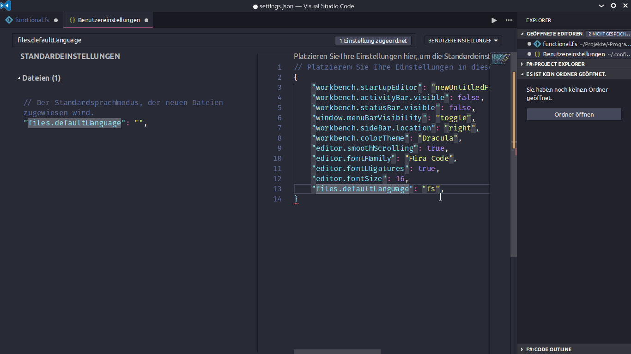Open Benutzereinstellungen row in open editors list
Screen dimensions: 631x354
point(574,54)
